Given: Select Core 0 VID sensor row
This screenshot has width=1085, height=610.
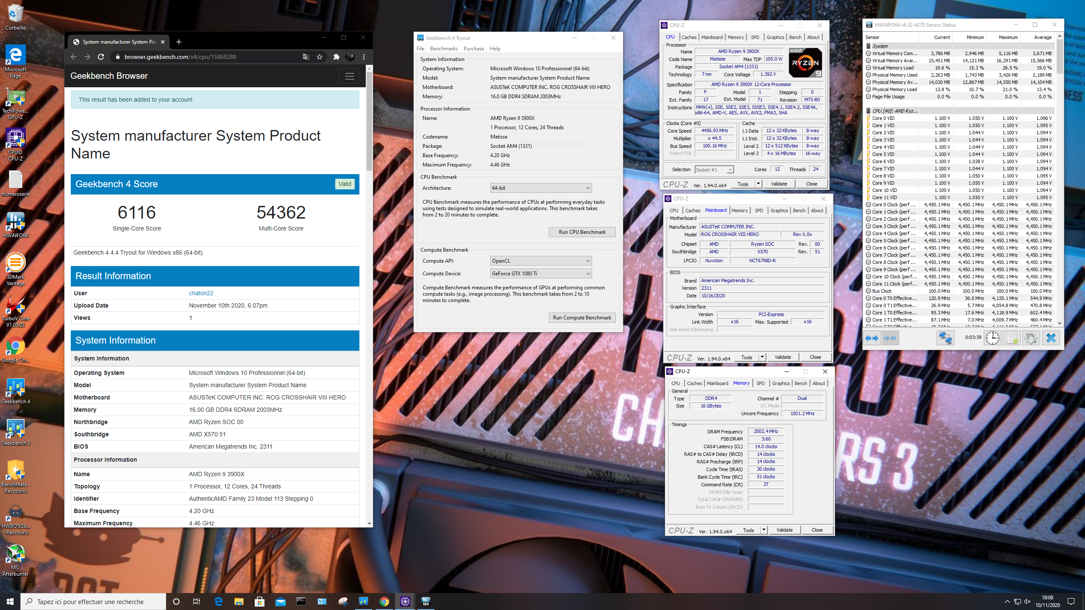Looking at the screenshot, I should [960, 118].
